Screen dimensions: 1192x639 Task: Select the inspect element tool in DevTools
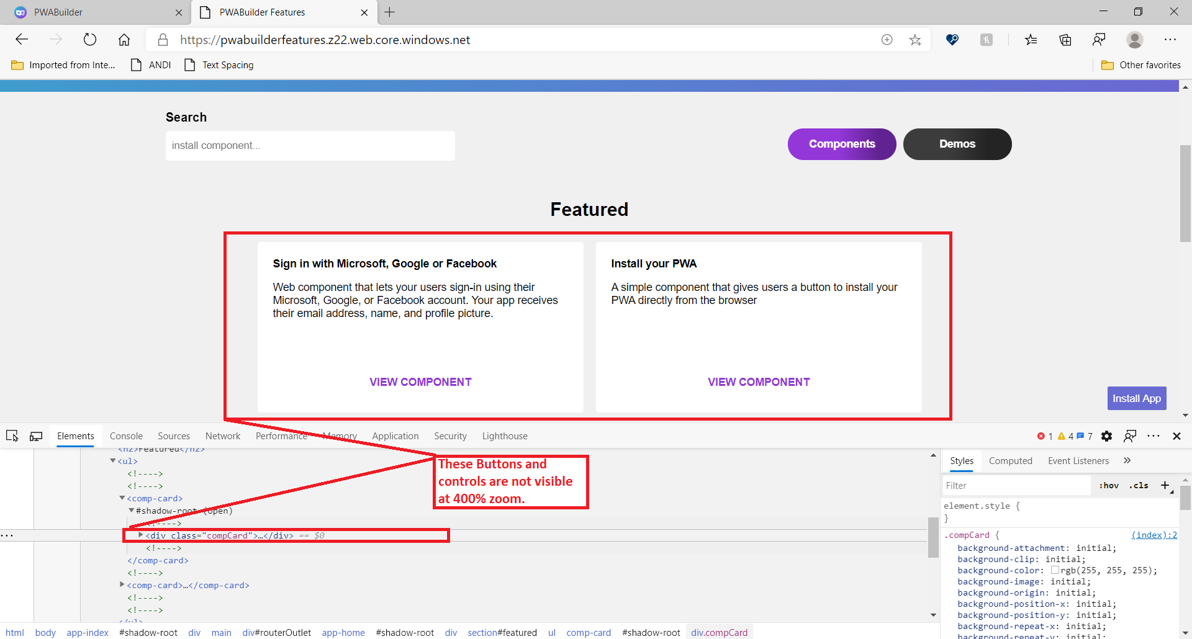pyautogui.click(x=12, y=436)
